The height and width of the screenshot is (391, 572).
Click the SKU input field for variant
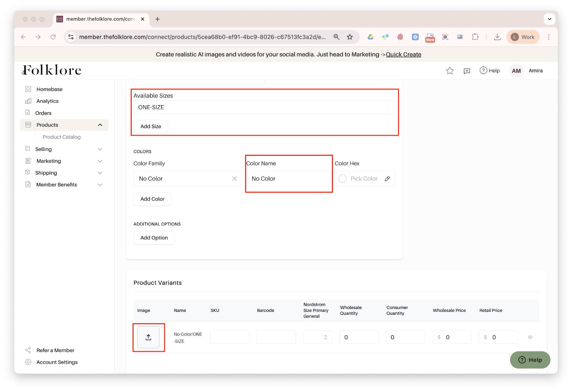[x=230, y=337]
